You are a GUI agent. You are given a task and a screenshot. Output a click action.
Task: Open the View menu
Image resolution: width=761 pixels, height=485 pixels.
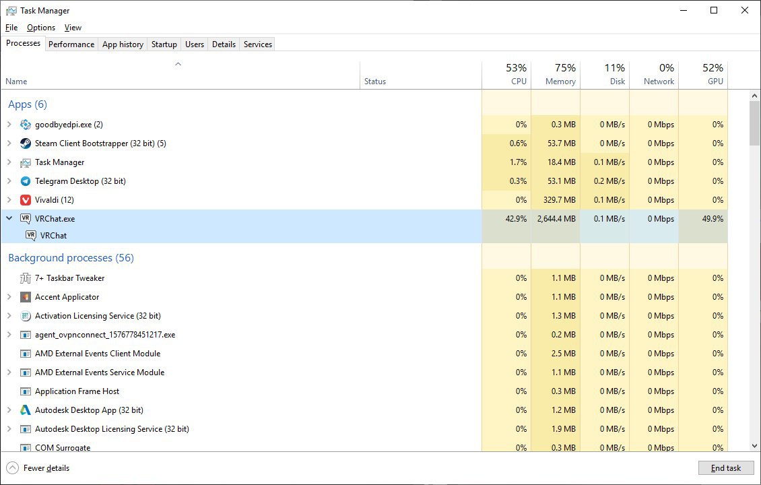coord(73,28)
